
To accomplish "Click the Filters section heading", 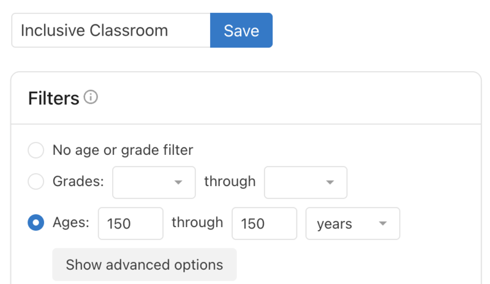I will pos(54,98).
